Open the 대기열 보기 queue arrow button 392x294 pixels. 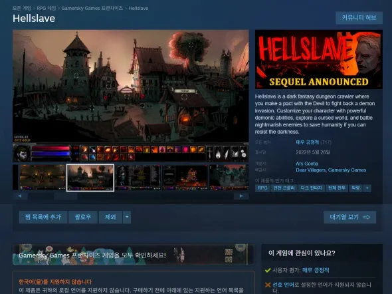[x=349, y=217]
